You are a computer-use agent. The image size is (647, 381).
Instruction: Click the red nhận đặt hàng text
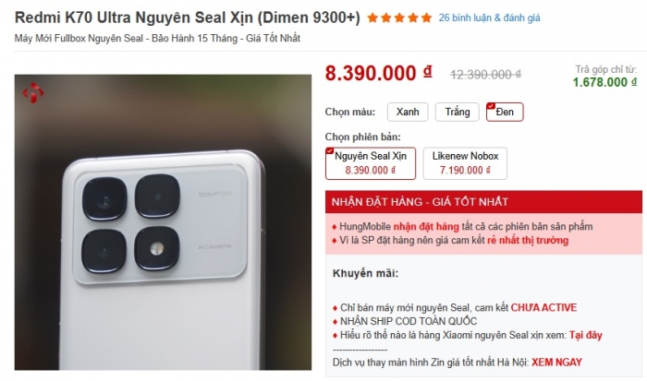[x=426, y=227]
